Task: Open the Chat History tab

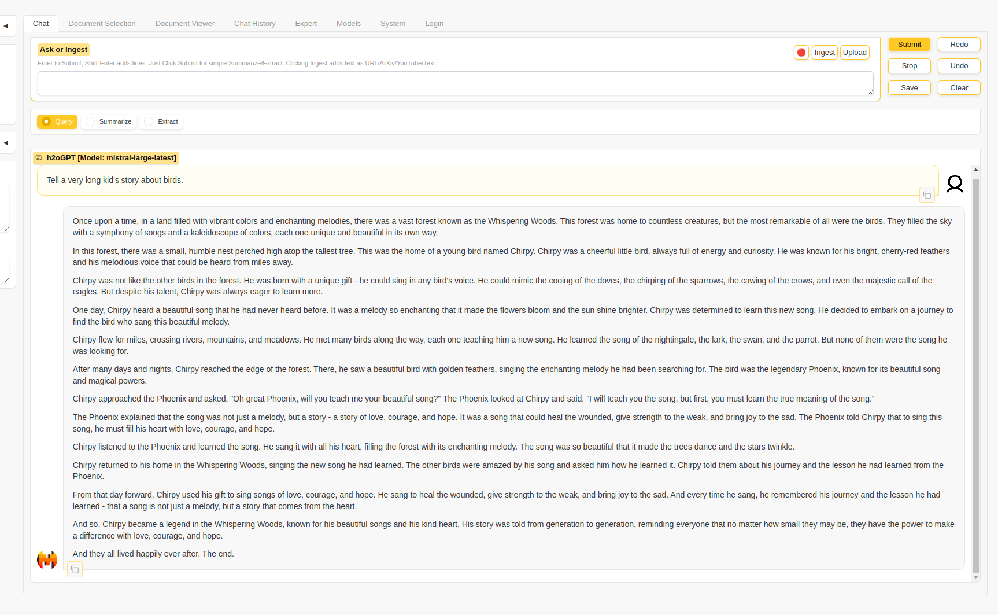Action: pos(254,24)
